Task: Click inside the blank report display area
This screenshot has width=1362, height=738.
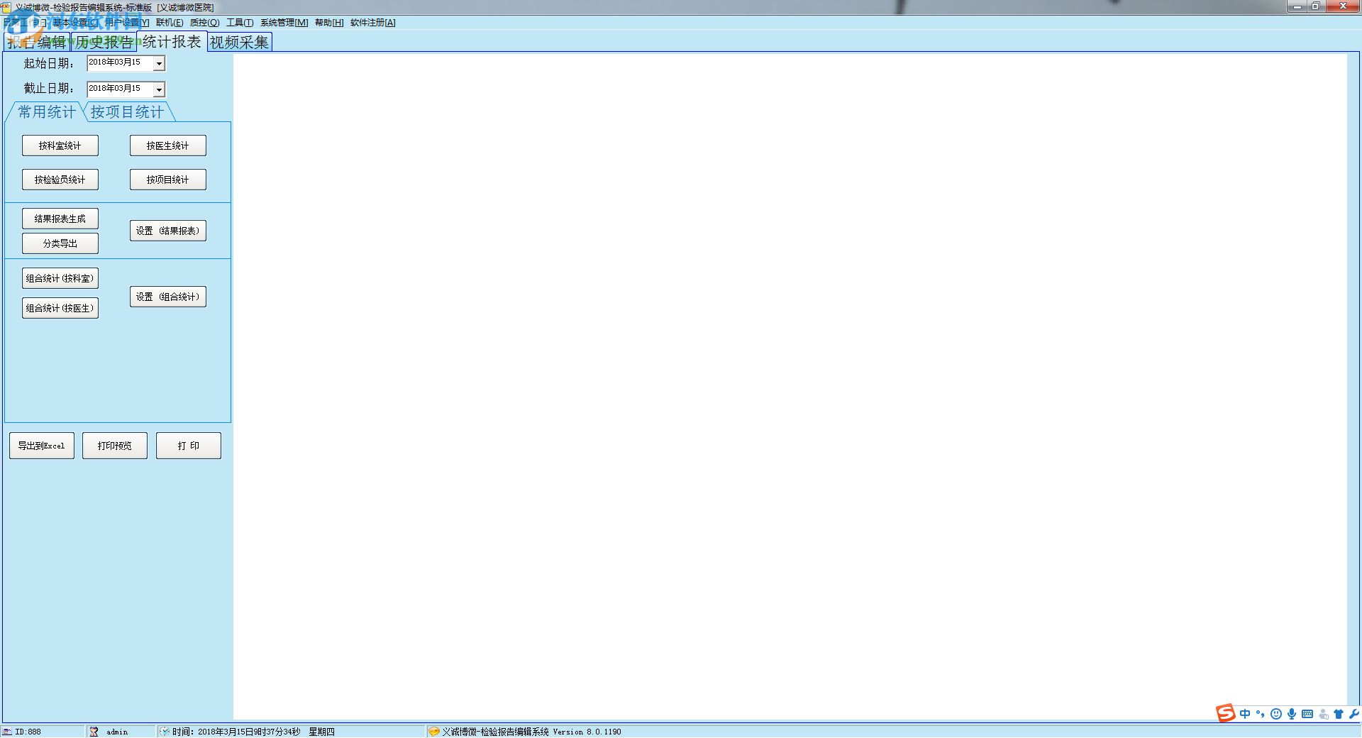Action: pos(790,387)
